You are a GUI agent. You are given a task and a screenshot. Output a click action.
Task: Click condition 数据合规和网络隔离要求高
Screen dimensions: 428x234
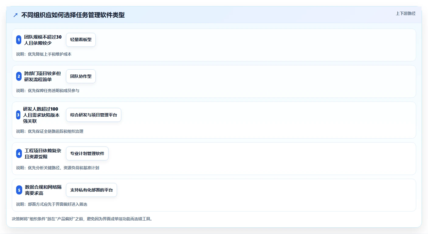[43, 190]
